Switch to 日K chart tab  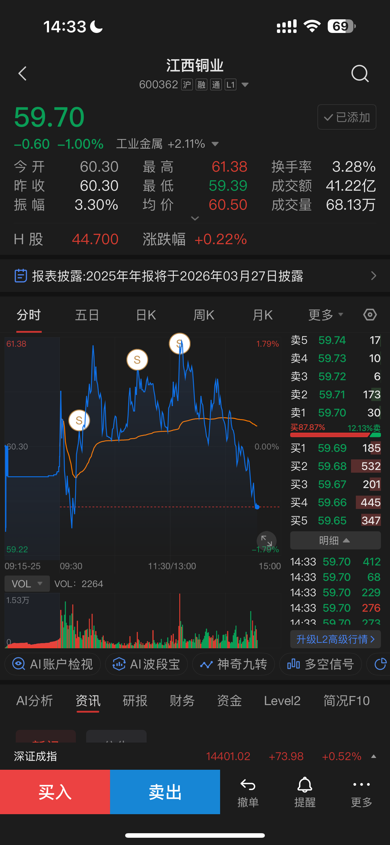pos(146,315)
